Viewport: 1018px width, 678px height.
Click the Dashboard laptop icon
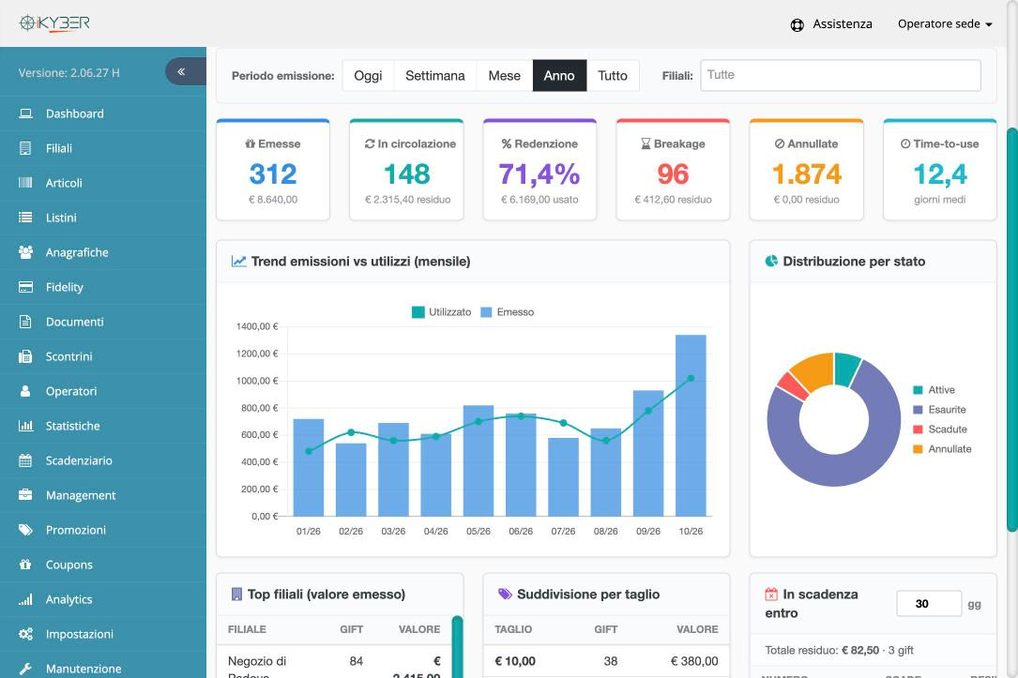(25, 113)
